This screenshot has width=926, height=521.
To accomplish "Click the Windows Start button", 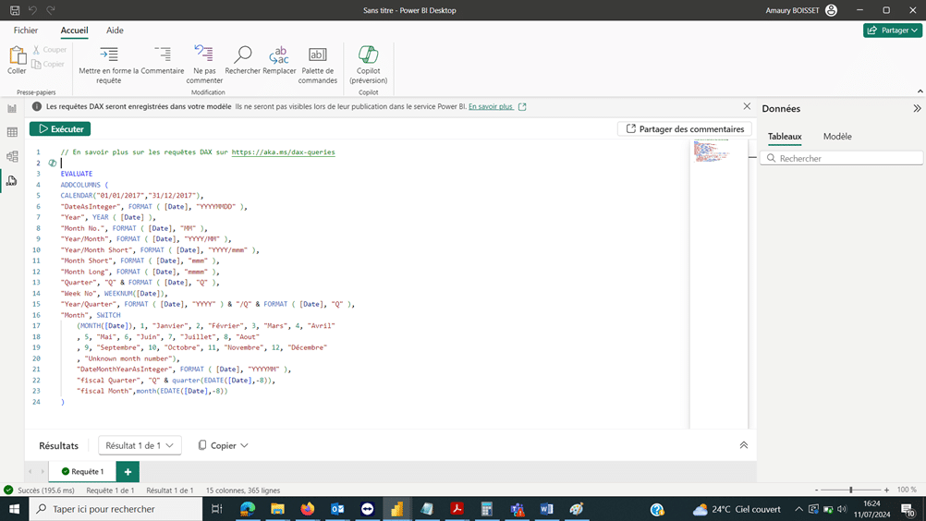I will pyautogui.click(x=14, y=509).
